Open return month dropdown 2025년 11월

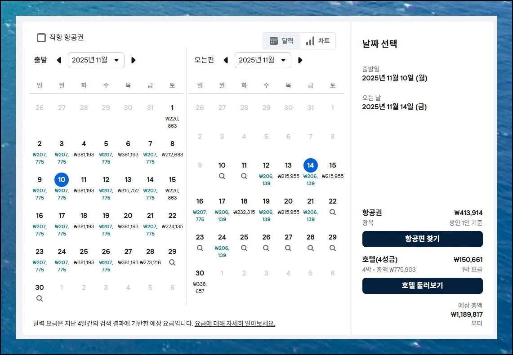[263, 60]
